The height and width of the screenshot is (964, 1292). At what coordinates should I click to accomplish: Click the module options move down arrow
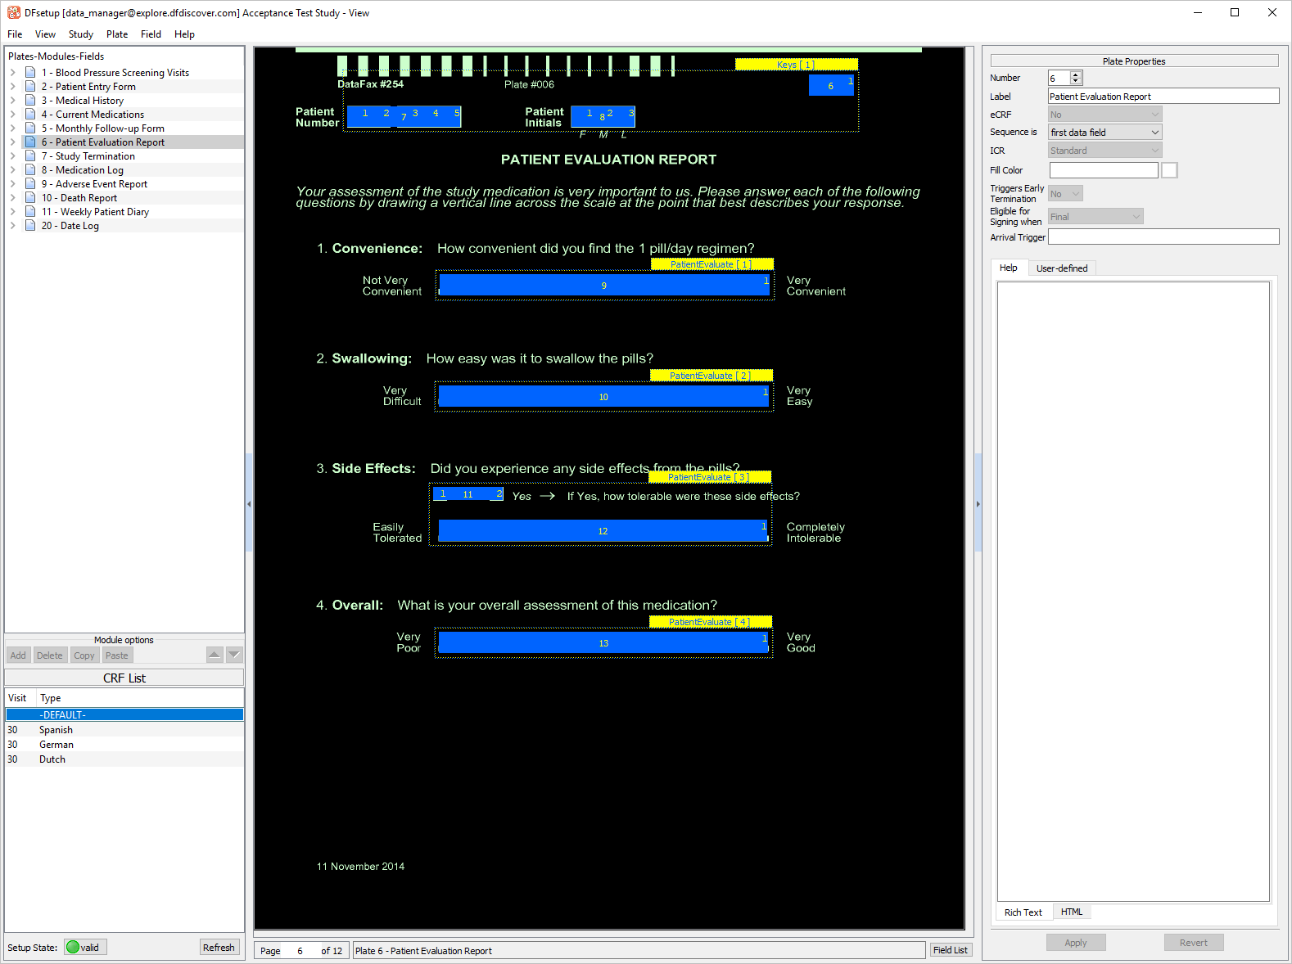click(234, 655)
